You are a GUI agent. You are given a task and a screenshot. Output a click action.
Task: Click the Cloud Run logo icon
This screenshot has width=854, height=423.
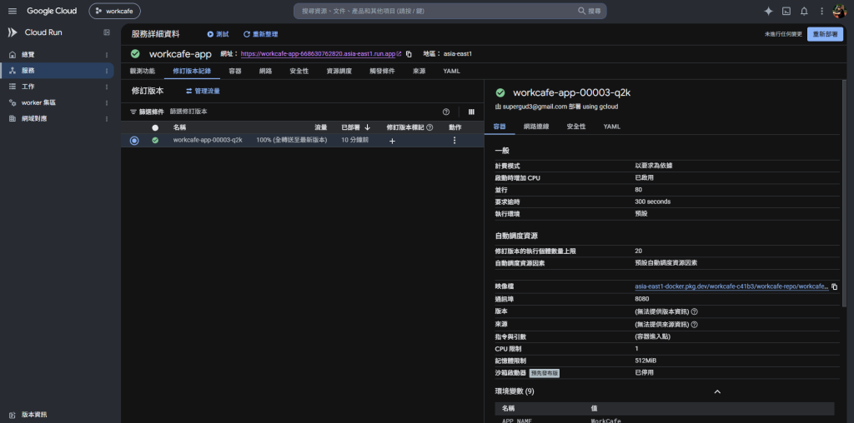point(13,32)
